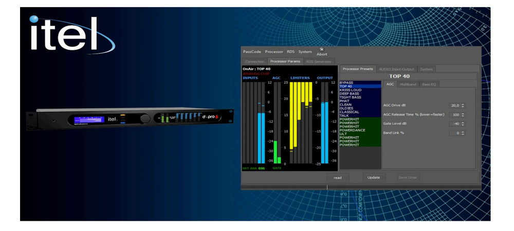The width and height of the screenshot is (514, 231).
Task: Click the read button
Action: [338, 178]
